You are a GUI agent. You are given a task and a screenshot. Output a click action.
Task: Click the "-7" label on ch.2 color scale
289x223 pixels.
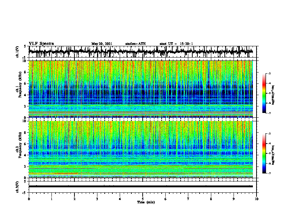[x=269, y=173]
